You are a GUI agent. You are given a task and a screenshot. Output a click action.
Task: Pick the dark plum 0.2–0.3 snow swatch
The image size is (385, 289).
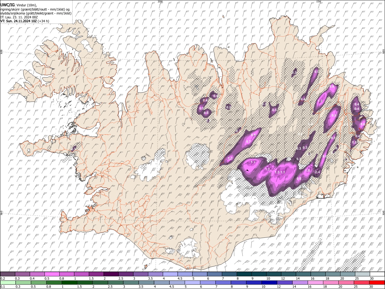coord(8,274)
